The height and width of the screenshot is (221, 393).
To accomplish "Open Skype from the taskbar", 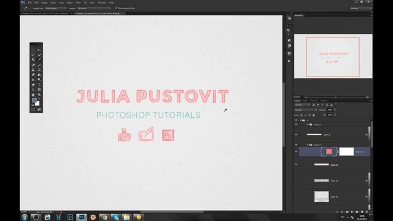I will pyautogui.click(x=116, y=217).
